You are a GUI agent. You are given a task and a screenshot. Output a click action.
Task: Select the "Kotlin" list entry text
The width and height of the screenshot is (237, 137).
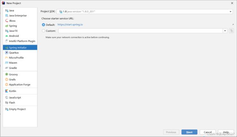tap(12, 91)
